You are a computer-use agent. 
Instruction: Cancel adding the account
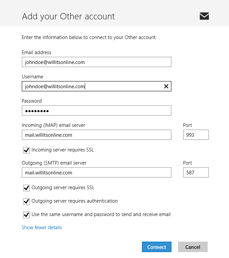[193, 247]
